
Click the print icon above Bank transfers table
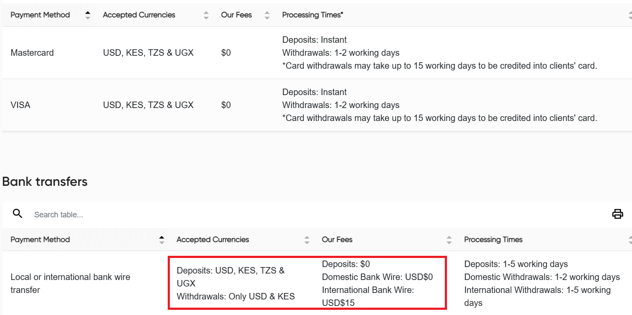(x=617, y=214)
